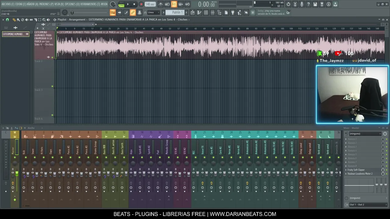Open HERRAMIENTAS menu
This screenshot has height=219, width=390.
[x=90, y=4]
